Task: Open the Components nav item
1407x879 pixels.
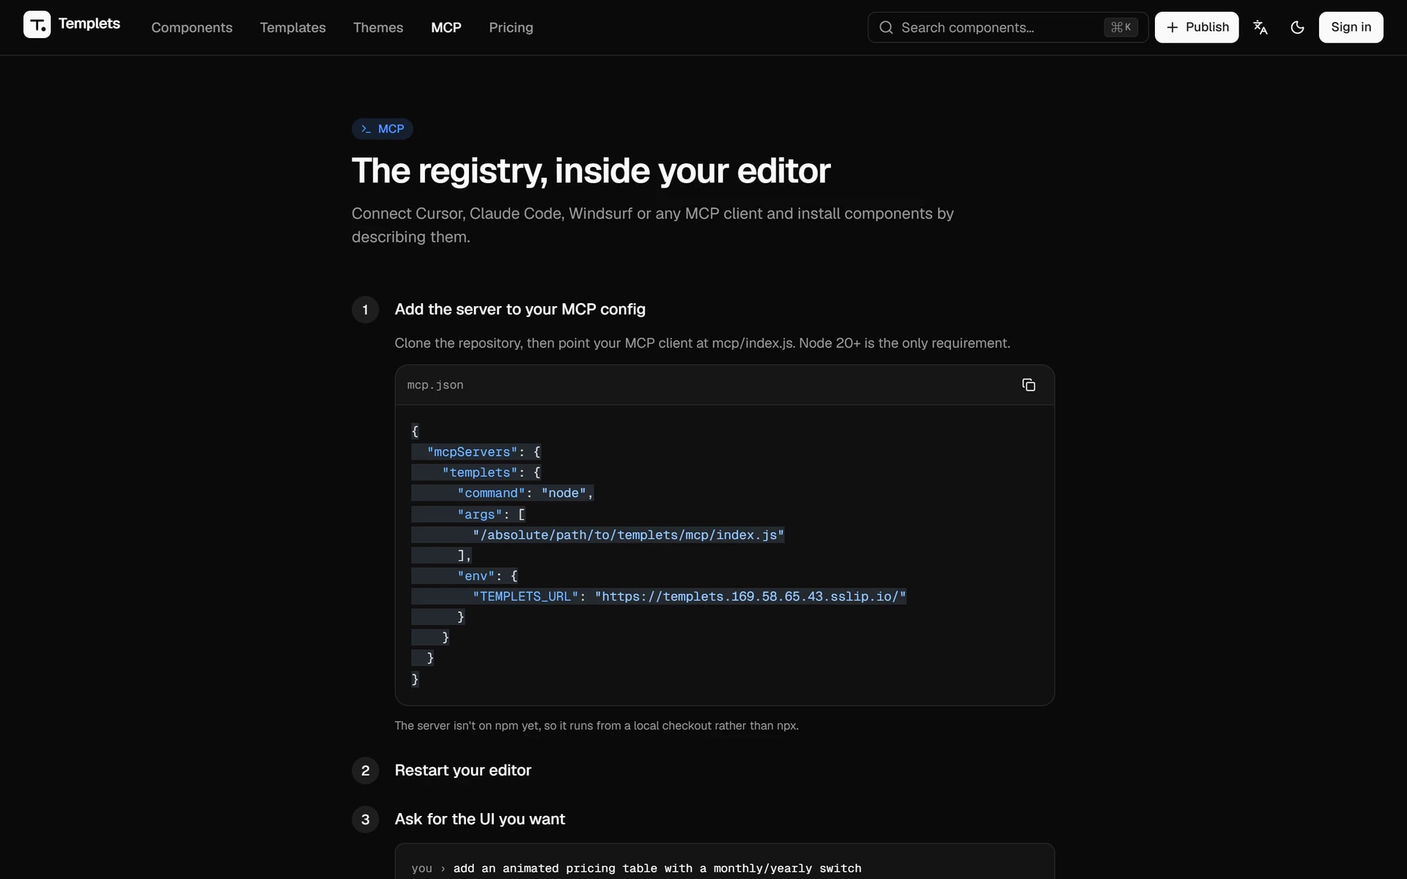Action: point(192,27)
